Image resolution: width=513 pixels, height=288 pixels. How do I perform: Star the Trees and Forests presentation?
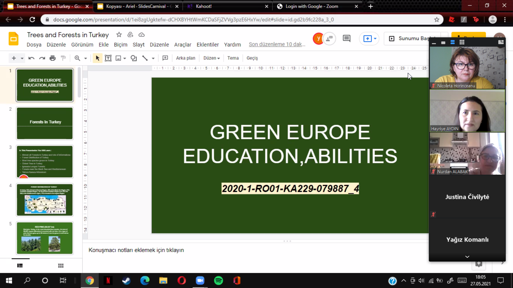(119, 35)
